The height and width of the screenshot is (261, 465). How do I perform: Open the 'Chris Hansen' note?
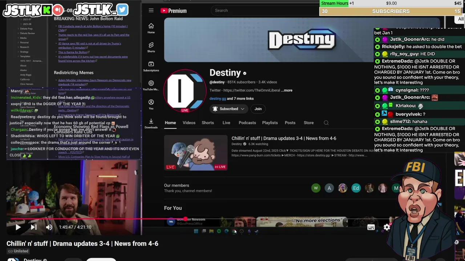27,84
